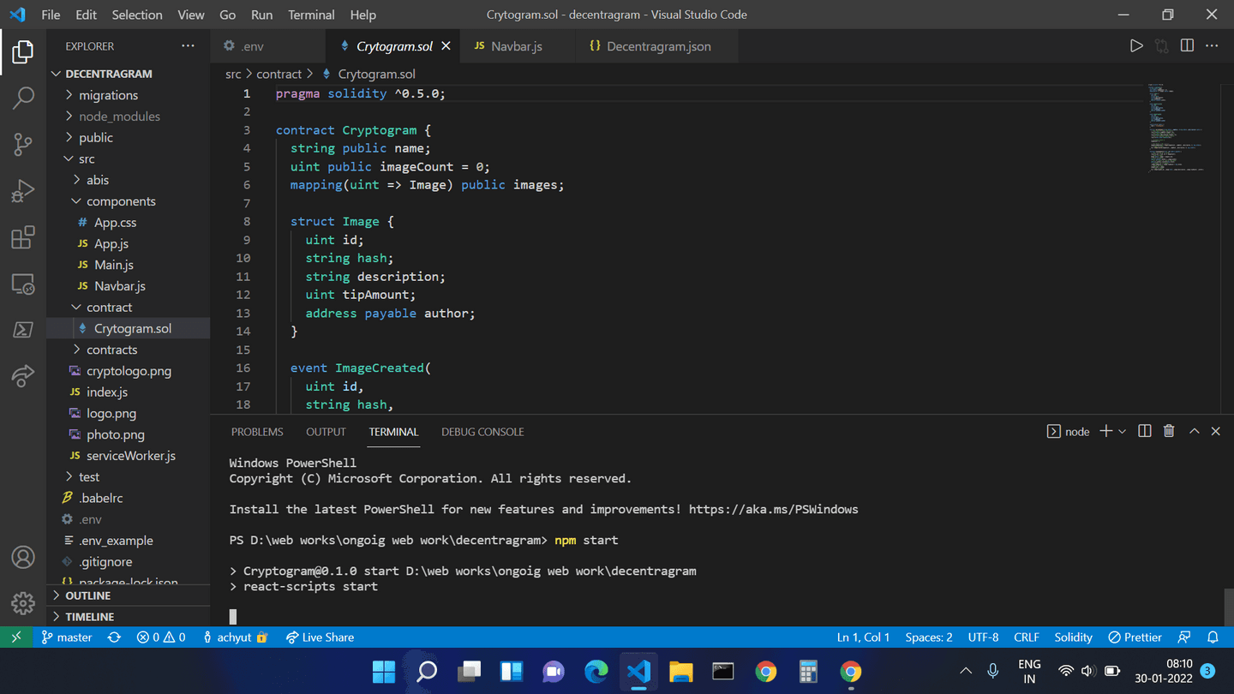
Task: Collapse the DECENTRAGRAM root folder
Action: pos(129,74)
